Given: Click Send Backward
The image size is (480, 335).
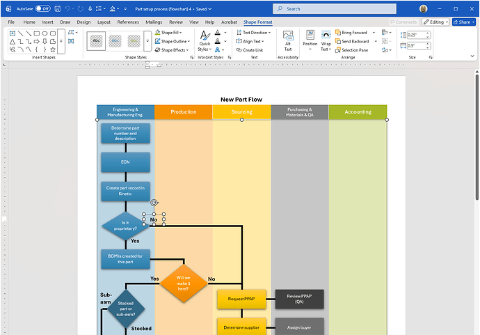Looking at the screenshot, I should point(352,41).
